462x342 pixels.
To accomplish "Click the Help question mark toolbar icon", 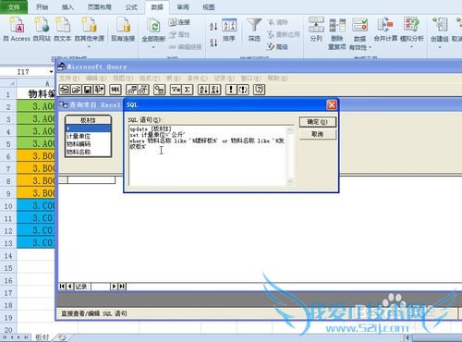I will coord(259,90).
